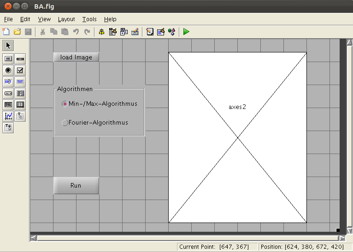Pick the Axes component tool
Viewport: 353px width, 252px height.
click(x=8, y=116)
